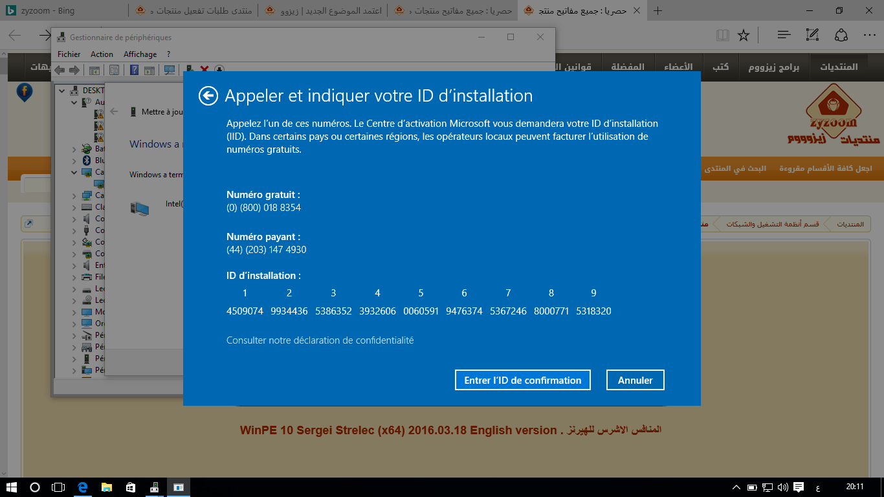
Task: Click Device Manager toolbar forward arrow
Action: 74,70
